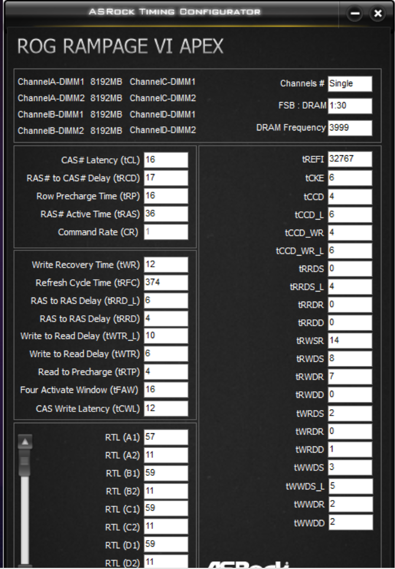Click the ChannelA-DIMM1 label

coord(51,81)
